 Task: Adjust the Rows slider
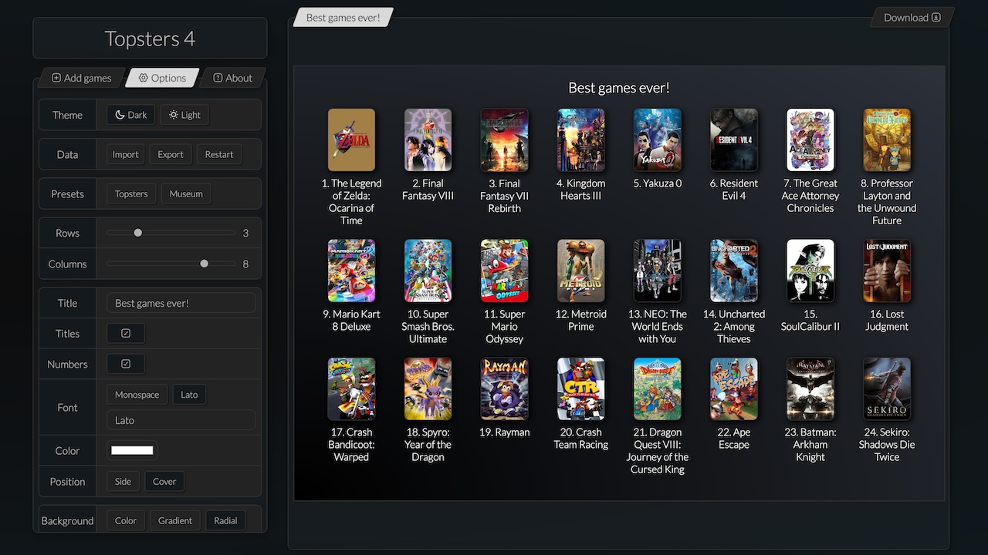pos(171,233)
